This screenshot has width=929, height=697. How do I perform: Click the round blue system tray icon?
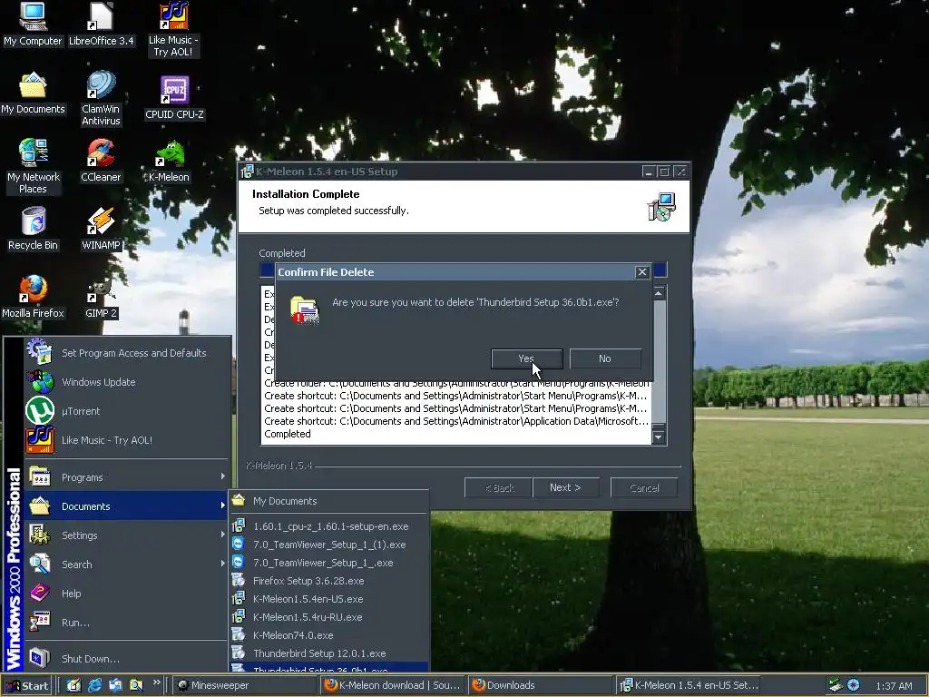pos(853,685)
